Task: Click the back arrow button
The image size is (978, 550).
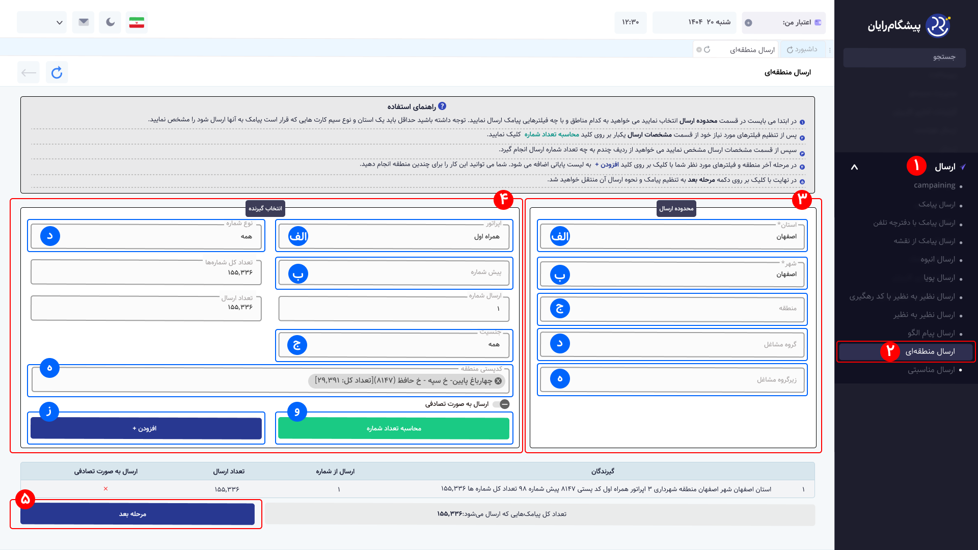Action: pos(29,72)
